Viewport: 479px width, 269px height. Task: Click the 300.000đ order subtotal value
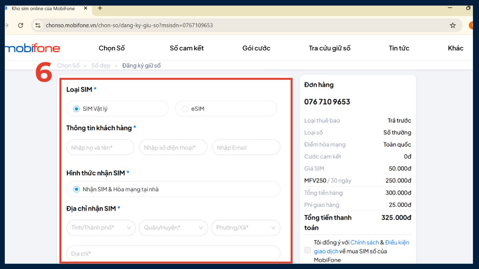[x=398, y=193]
